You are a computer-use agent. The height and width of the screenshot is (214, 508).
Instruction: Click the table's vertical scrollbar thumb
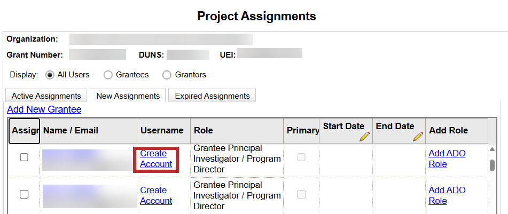[x=492, y=165]
